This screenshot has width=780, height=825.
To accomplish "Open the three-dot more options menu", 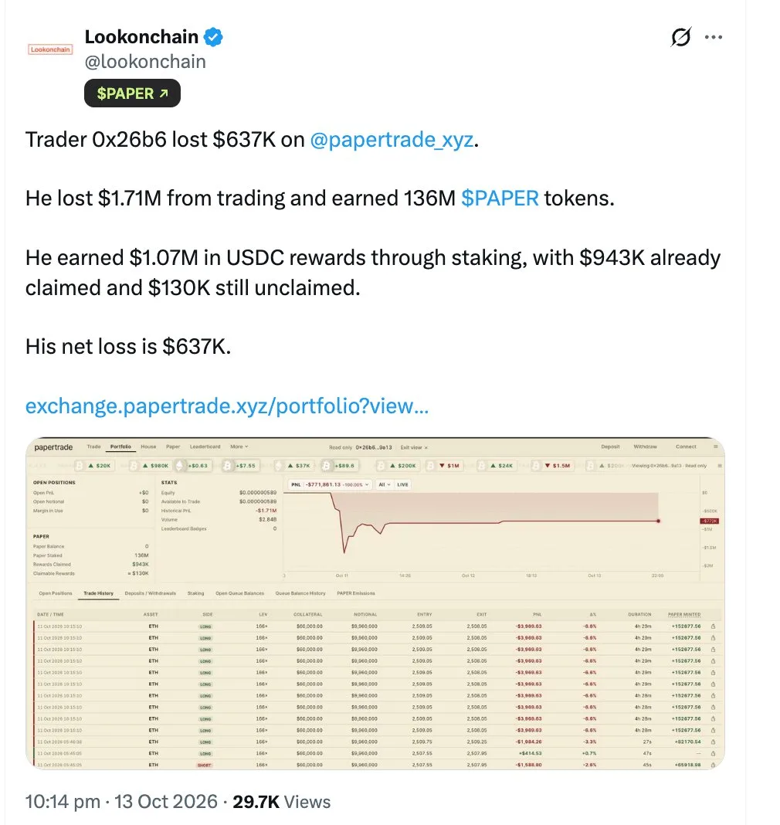I will point(714,37).
